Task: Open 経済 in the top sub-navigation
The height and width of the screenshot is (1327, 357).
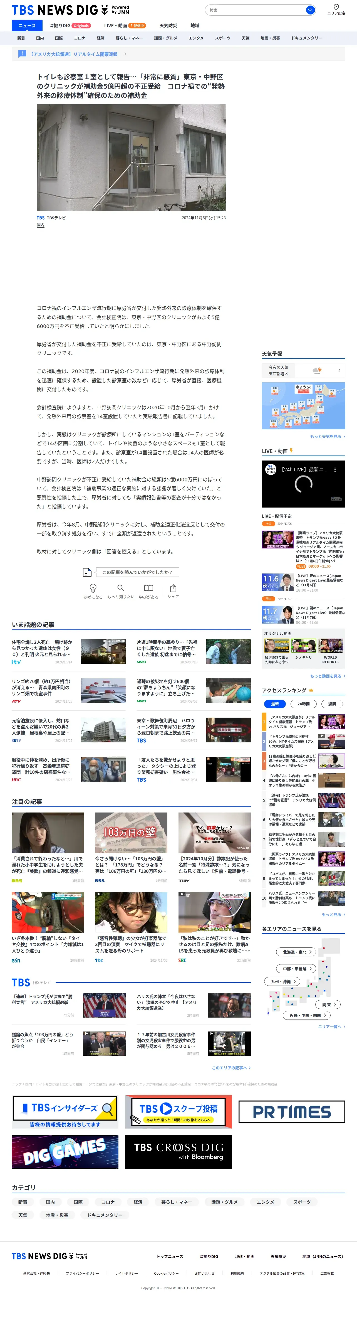Action: point(101,38)
